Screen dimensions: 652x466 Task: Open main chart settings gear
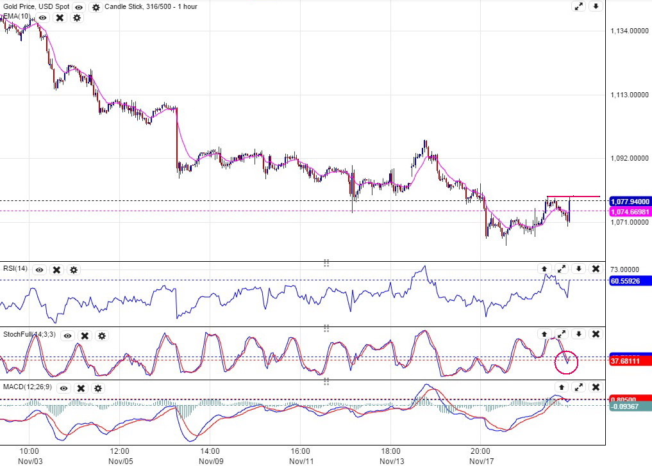pos(96,7)
